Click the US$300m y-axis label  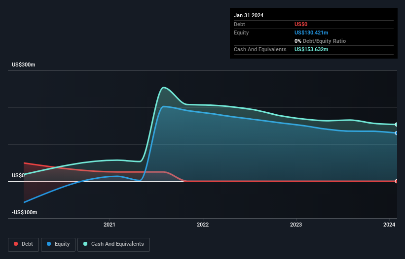pos(24,65)
